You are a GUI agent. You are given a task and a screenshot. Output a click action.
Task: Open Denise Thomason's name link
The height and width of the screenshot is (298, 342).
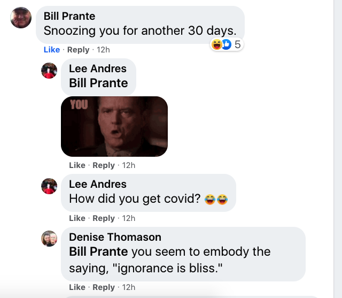[115, 237]
